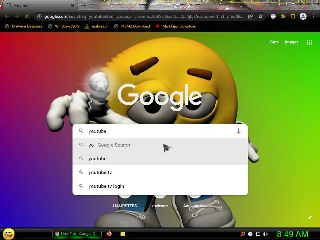Go back to previous page
Screen dimensions: 320x240
(x=7, y=16)
